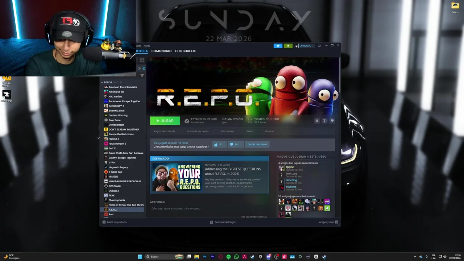Open Photoshop from the taskbar
464x261 pixels.
pyautogui.click(x=204, y=257)
